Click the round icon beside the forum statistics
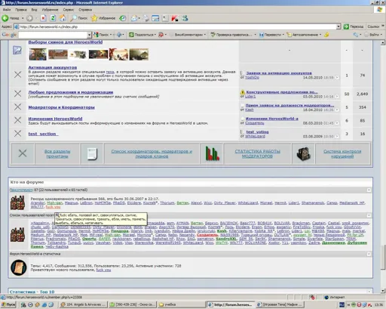This screenshot has height=309, width=386. coord(19,267)
